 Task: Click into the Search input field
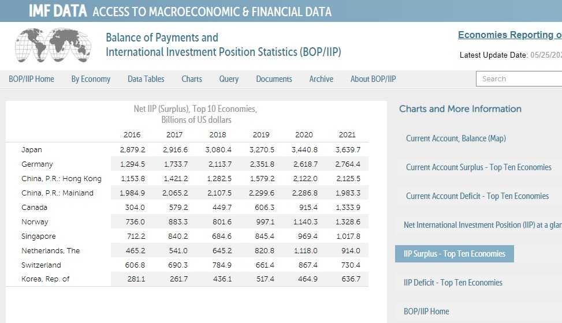519,79
